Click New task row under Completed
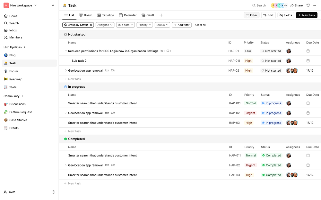Viewport: 321px width, 200px height. [x=72, y=183]
